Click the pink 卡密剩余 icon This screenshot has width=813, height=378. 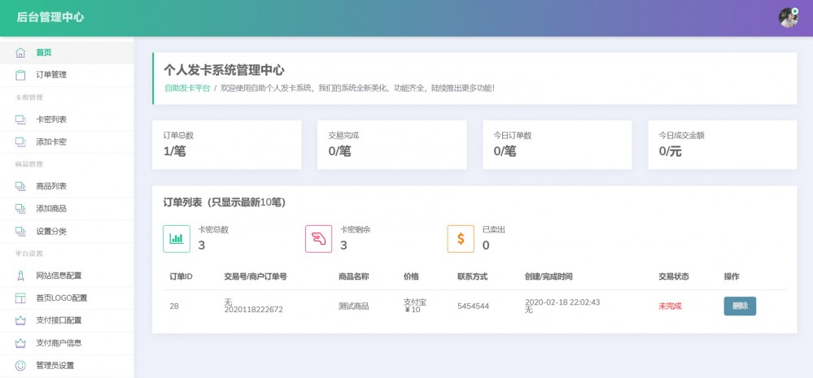[318, 239]
